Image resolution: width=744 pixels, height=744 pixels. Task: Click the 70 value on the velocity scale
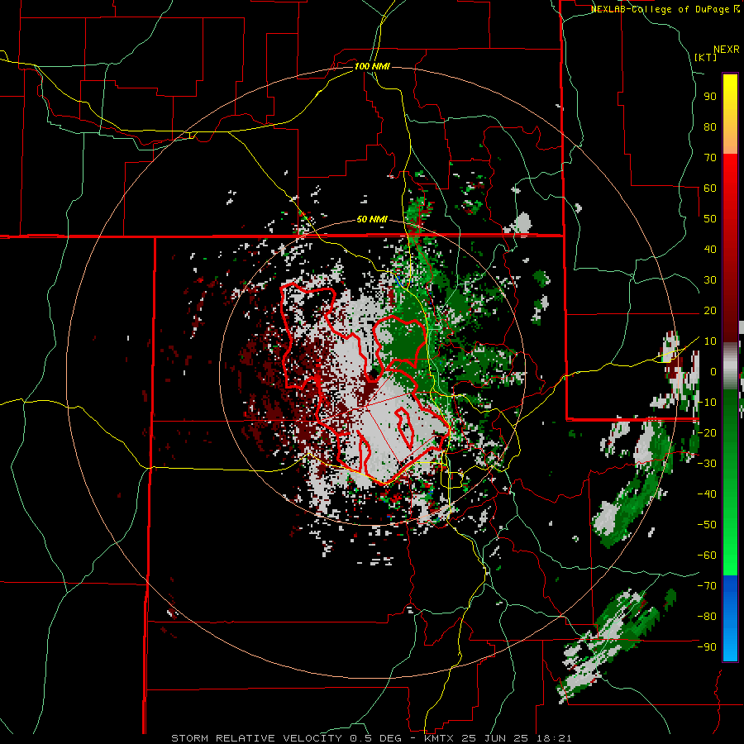tap(710, 158)
